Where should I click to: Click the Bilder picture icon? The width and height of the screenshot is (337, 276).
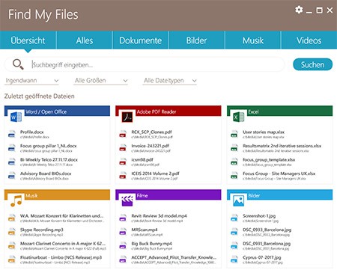(x=239, y=200)
